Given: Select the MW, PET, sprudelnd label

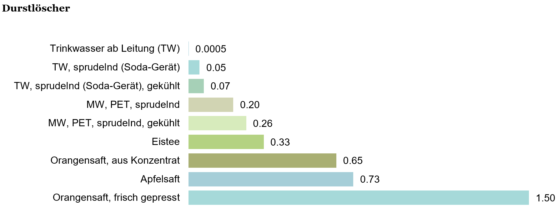Looking at the screenshot, I should pos(133,105).
